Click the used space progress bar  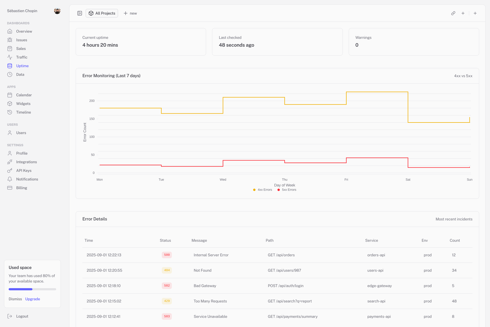click(32, 289)
